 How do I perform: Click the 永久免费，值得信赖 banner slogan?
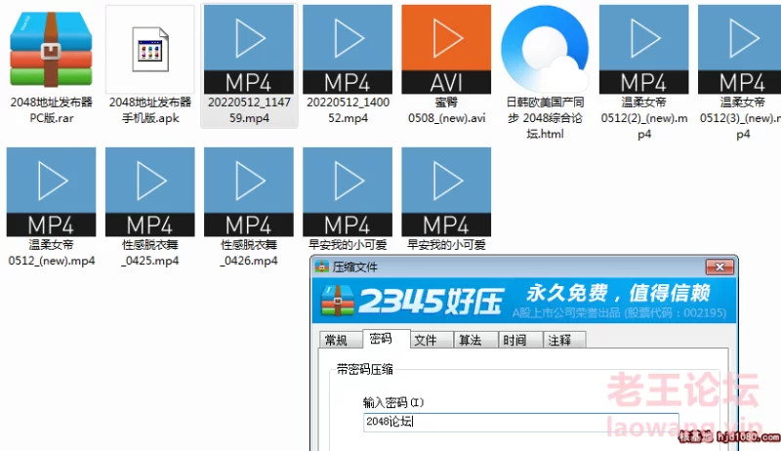coord(618,293)
